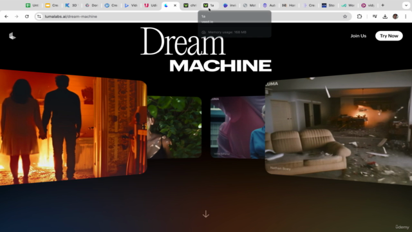Switch to the yellow Slides 'Cre' tab

point(51,5)
